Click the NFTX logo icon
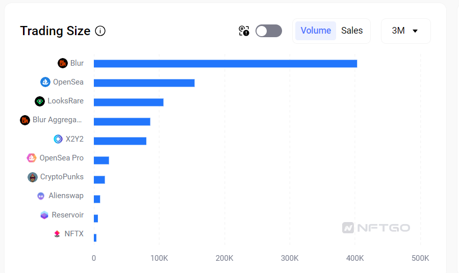Image resolution: width=459 pixels, height=273 pixels. [x=57, y=234]
